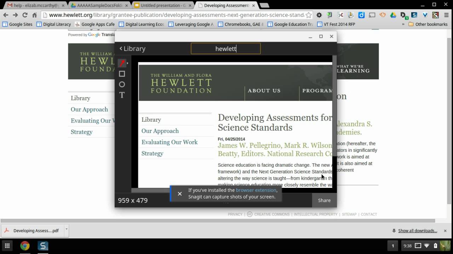Viewport: 453px width, 254px height.
Task: Open the Google Sites bookmark
Action: click(17, 24)
